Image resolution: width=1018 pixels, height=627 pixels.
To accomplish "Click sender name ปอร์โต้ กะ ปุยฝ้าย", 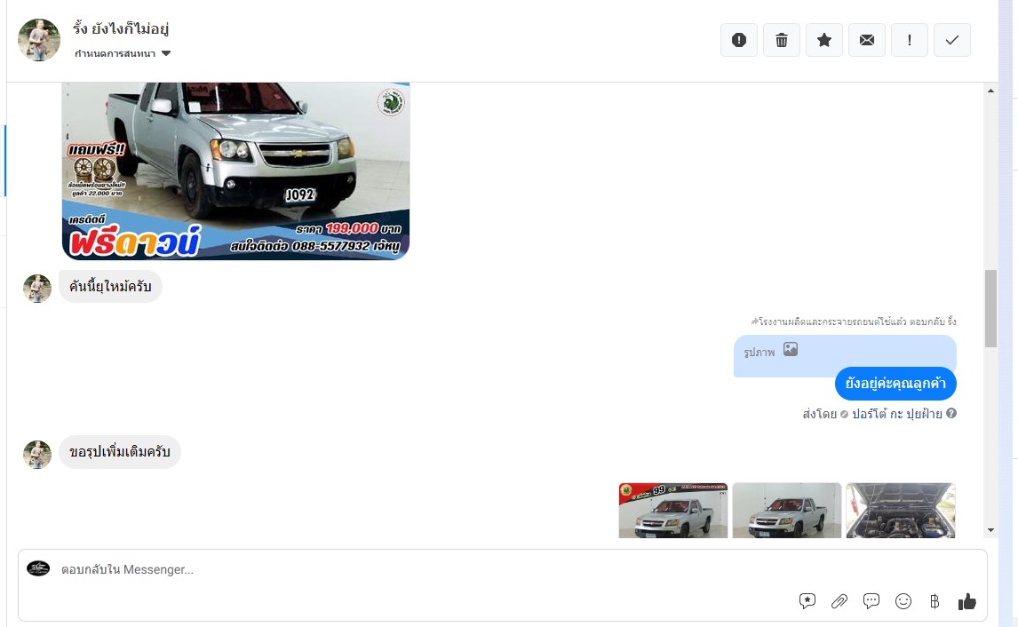I will 896,414.
